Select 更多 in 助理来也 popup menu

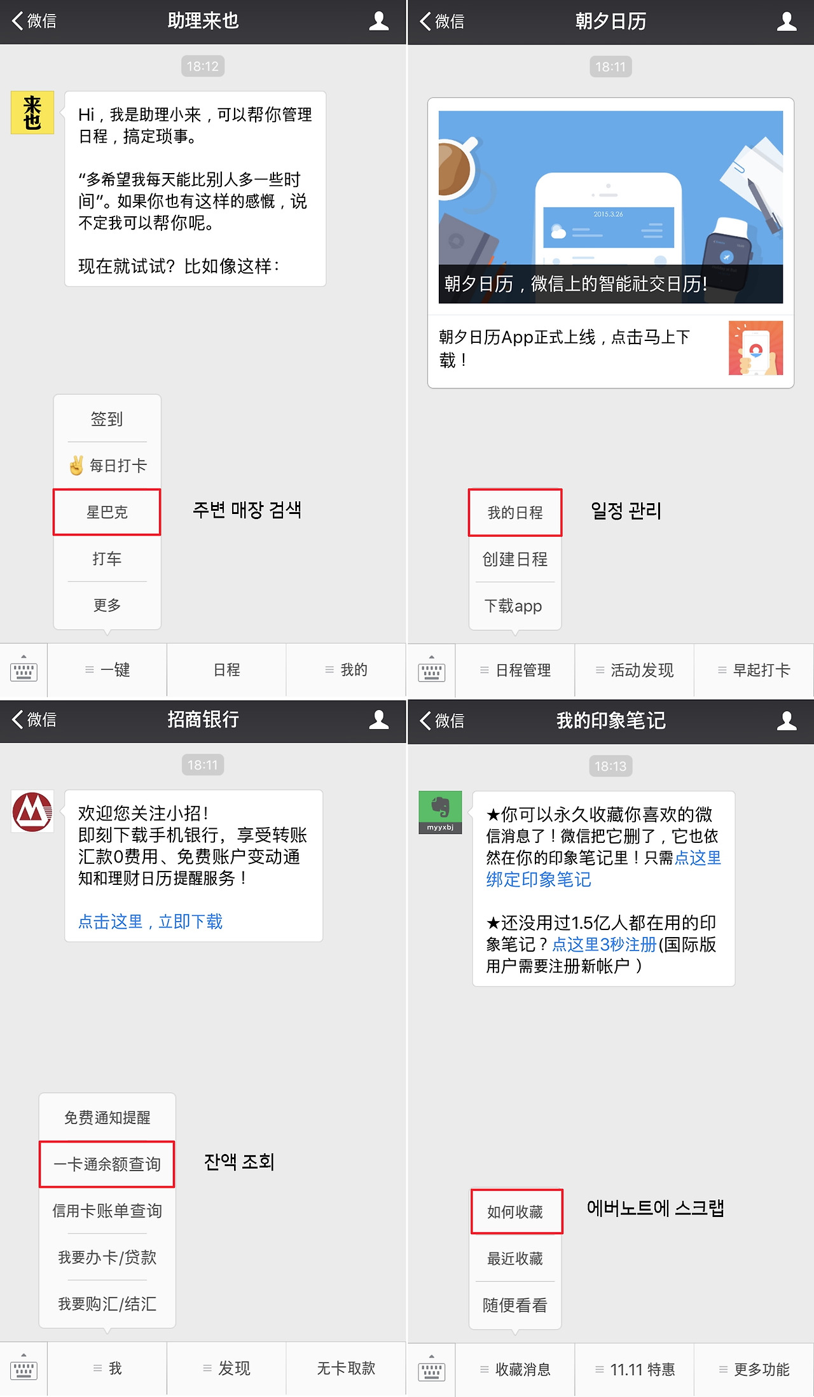[107, 605]
